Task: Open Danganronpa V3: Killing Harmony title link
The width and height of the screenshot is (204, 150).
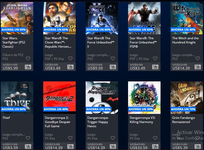Action: point(142,120)
